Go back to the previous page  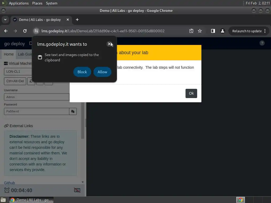(x=6, y=31)
